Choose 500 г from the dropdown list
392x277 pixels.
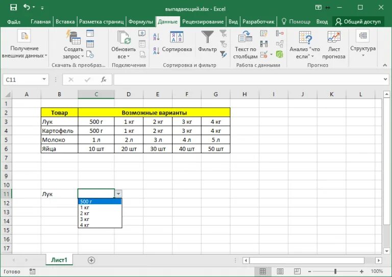[x=100, y=202]
